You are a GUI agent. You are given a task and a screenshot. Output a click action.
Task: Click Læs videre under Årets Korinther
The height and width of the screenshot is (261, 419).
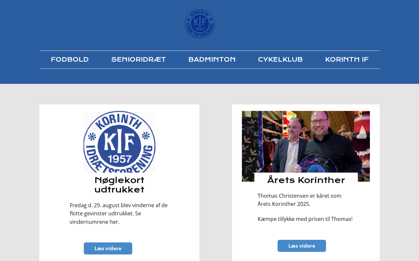tap(302, 246)
